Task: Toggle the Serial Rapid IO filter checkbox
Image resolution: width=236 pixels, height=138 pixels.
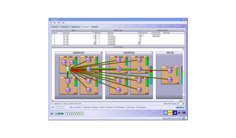Action: coord(137,107)
